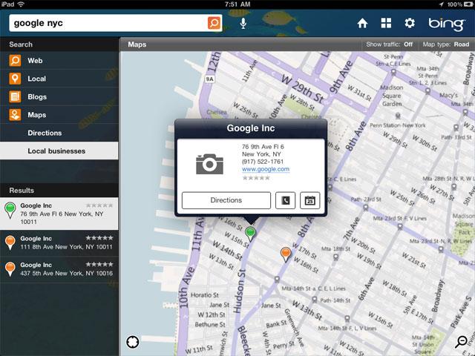
Task: Tap the Bethune St street label
Action: tap(210, 325)
